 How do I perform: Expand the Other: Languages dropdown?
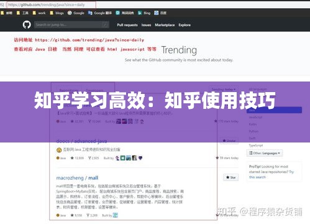click(265, 153)
